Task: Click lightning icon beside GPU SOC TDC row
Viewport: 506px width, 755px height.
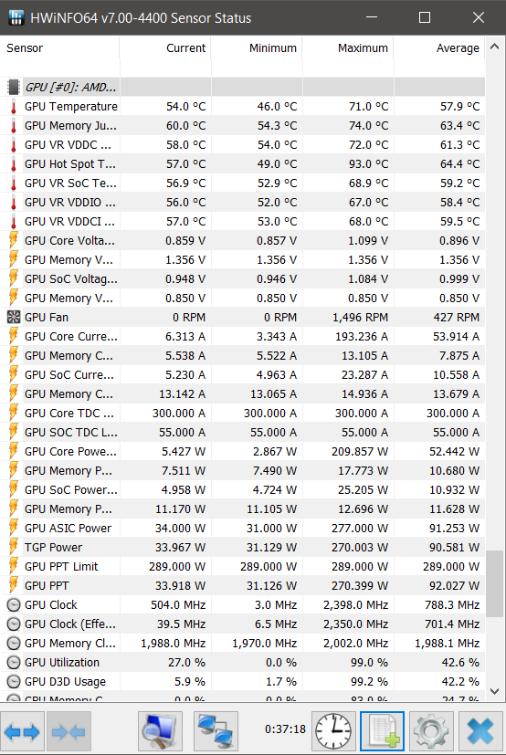Action: (x=14, y=433)
